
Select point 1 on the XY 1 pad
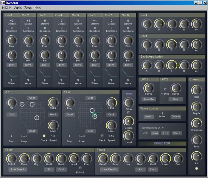pyautogui.click(x=32, y=104)
